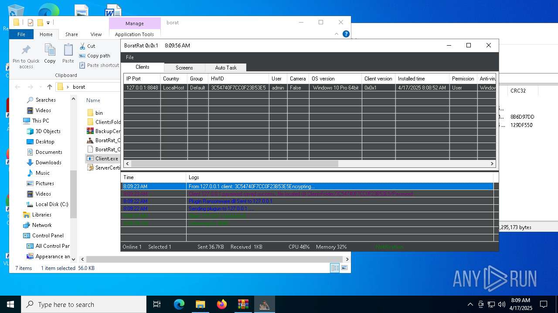Open BoratRat taskbar icon

coord(264,304)
